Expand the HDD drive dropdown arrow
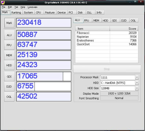145x131 pixels. [x=137, y=83]
